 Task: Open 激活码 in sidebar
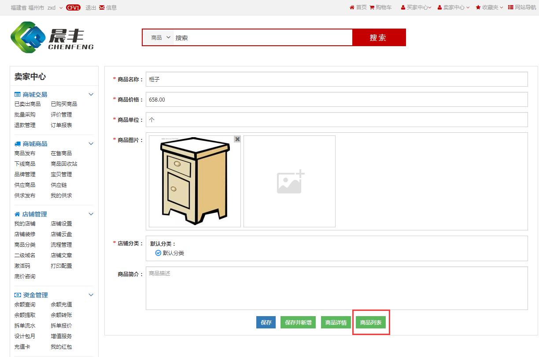pos(22,266)
